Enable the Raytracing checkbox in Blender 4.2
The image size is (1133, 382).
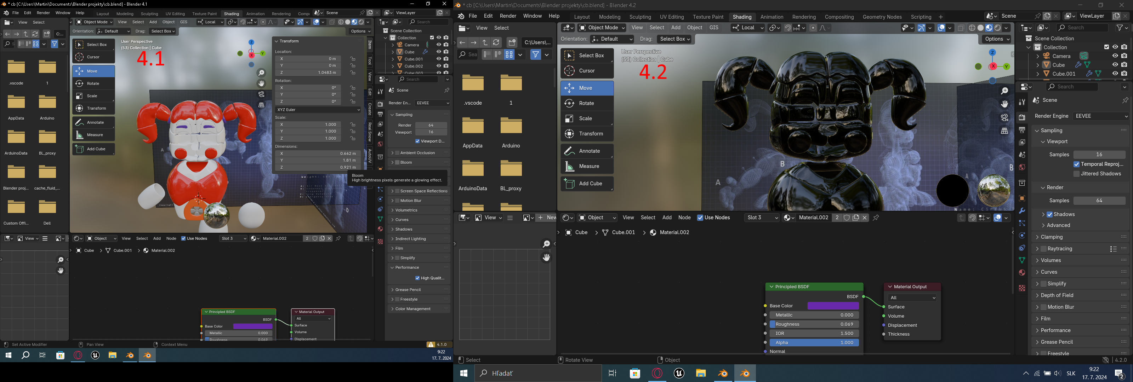(x=1044, y=249)
